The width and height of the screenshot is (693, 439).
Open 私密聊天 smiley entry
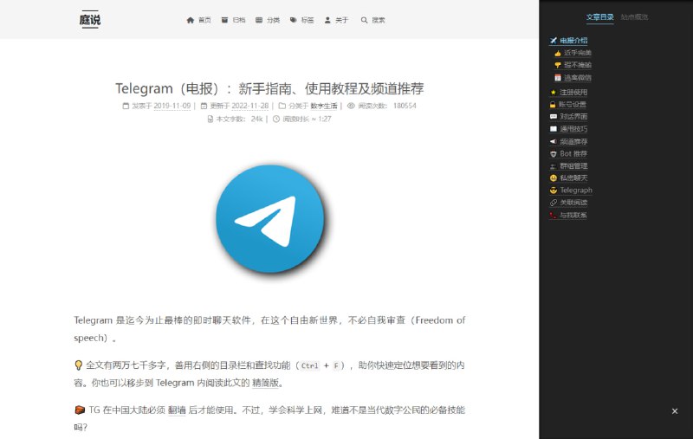(569, 178)
